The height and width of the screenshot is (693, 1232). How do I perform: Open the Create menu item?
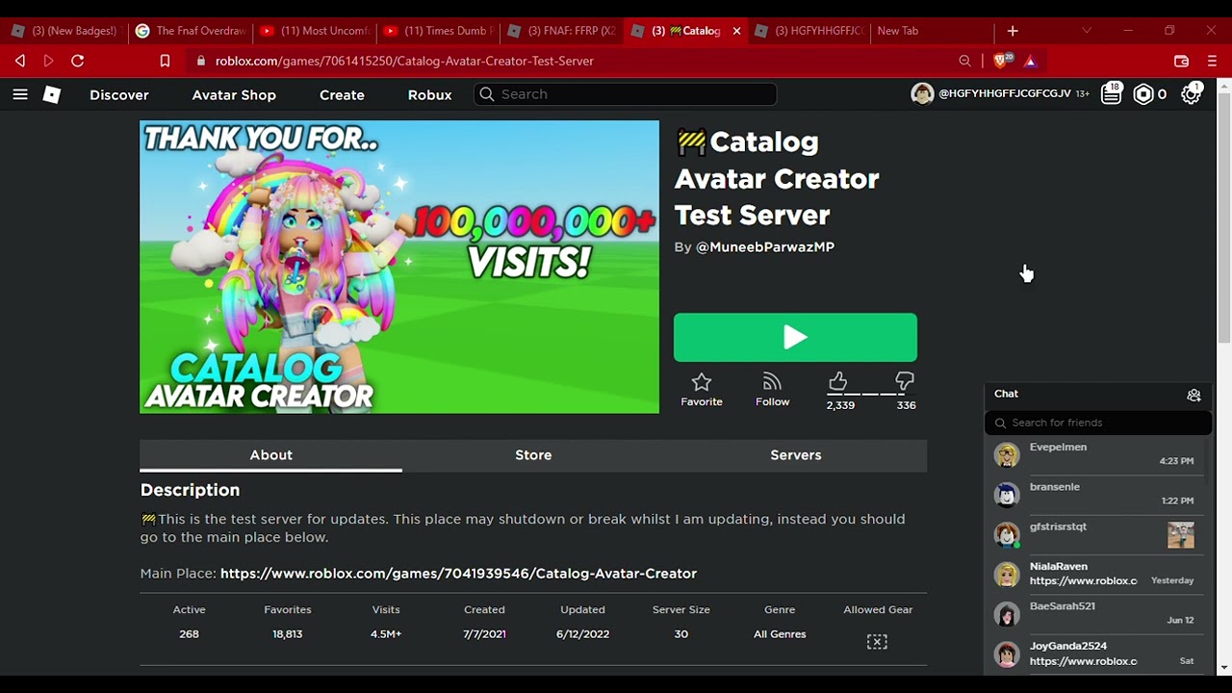(342, 94)
